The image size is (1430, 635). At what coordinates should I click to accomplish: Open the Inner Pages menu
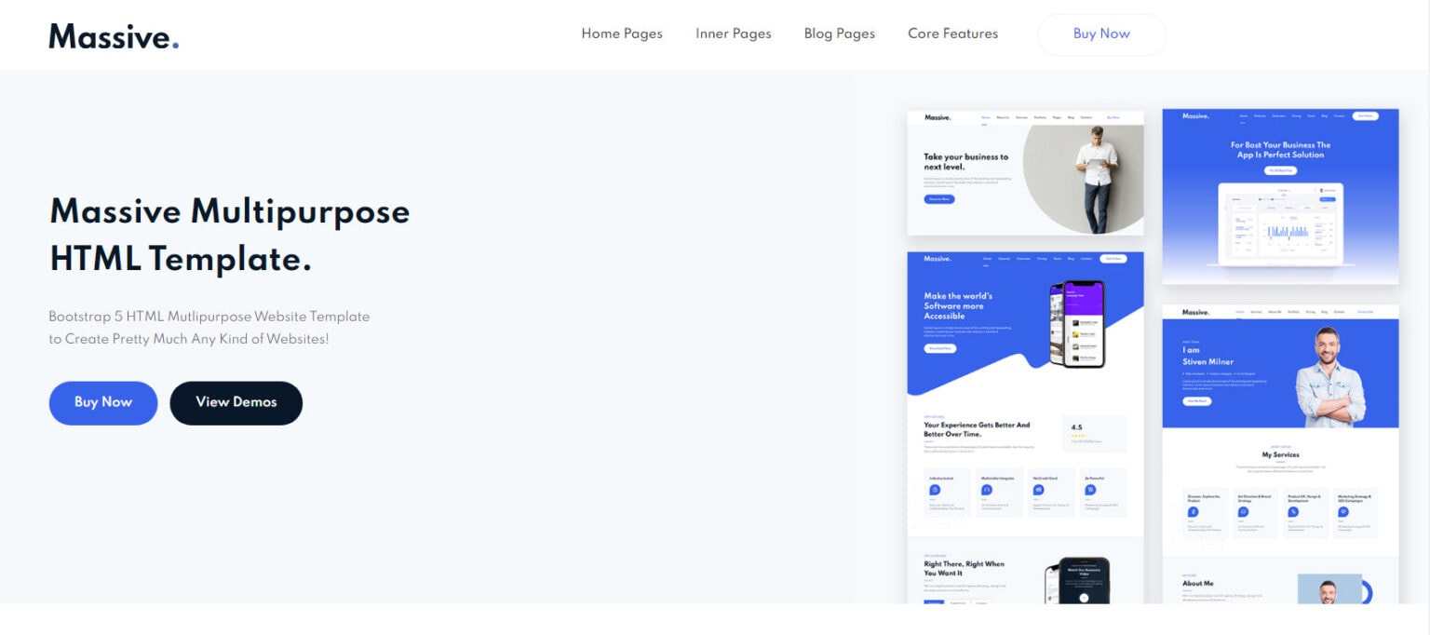(733, 34)
